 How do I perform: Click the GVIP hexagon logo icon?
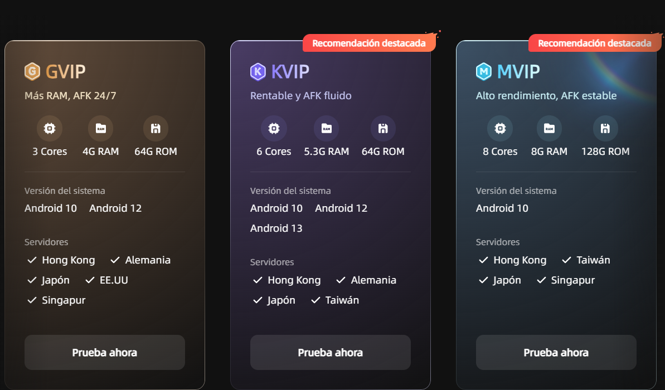click(32, 72)
